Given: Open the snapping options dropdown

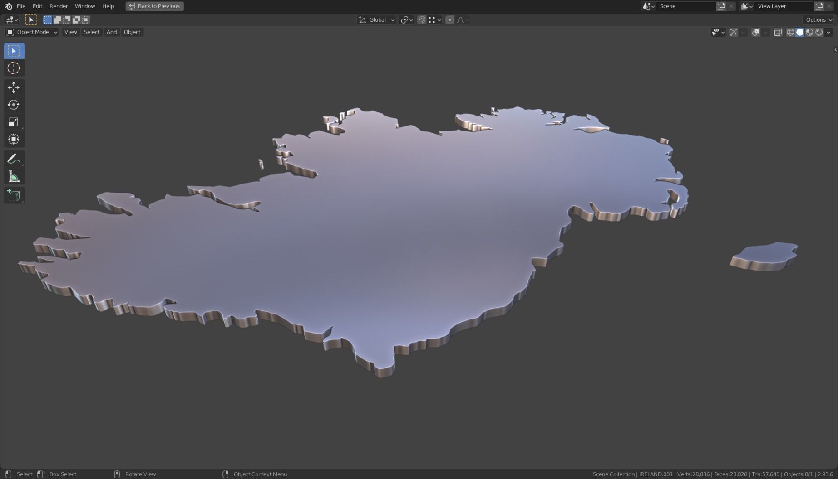Looking at the screenshot, I should [434, 19].
